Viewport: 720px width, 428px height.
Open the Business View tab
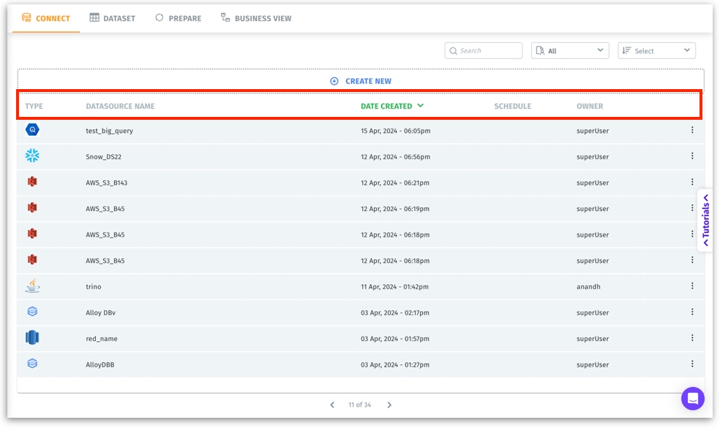click(x=256, y=18)
